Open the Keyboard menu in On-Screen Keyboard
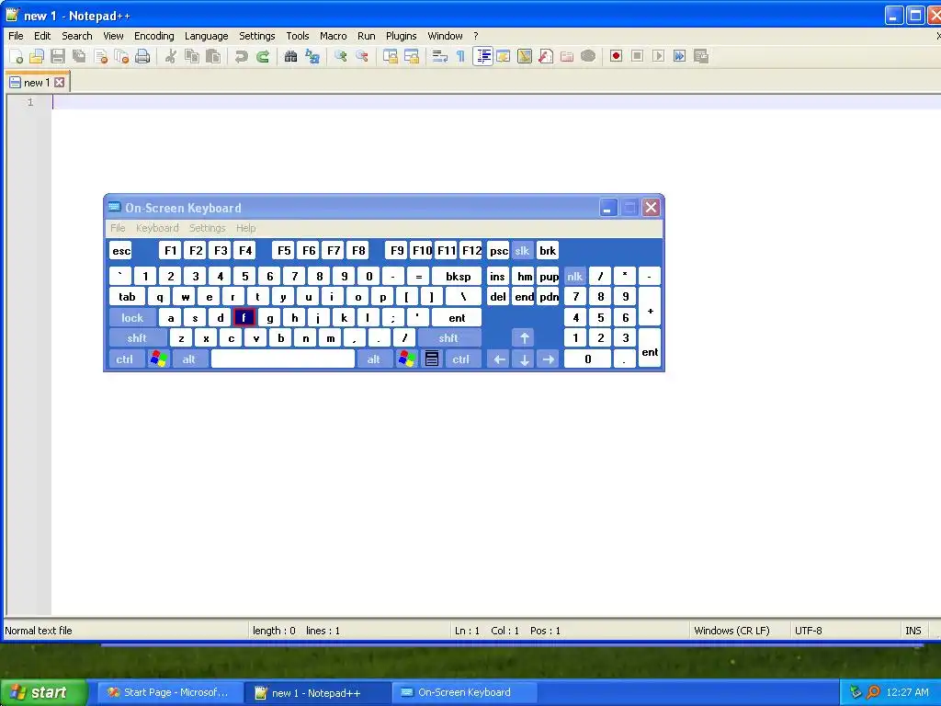Screen dimensions: 941x706 point(157,228)
